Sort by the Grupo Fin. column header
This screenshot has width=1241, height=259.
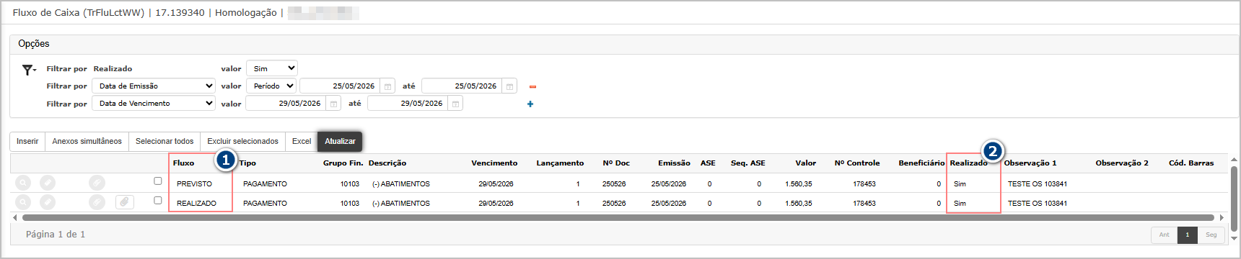coord(343,163)
